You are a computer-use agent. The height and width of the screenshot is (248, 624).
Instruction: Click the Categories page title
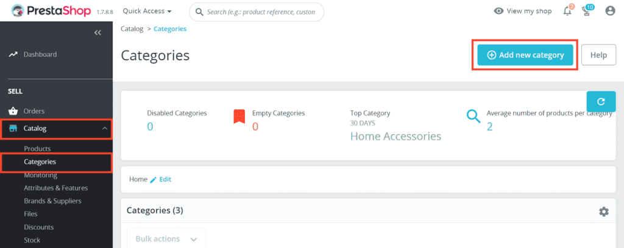[x=155, y=55]
